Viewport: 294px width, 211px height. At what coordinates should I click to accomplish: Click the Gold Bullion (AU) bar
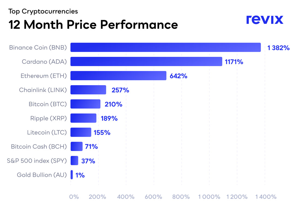click(72, 175)
